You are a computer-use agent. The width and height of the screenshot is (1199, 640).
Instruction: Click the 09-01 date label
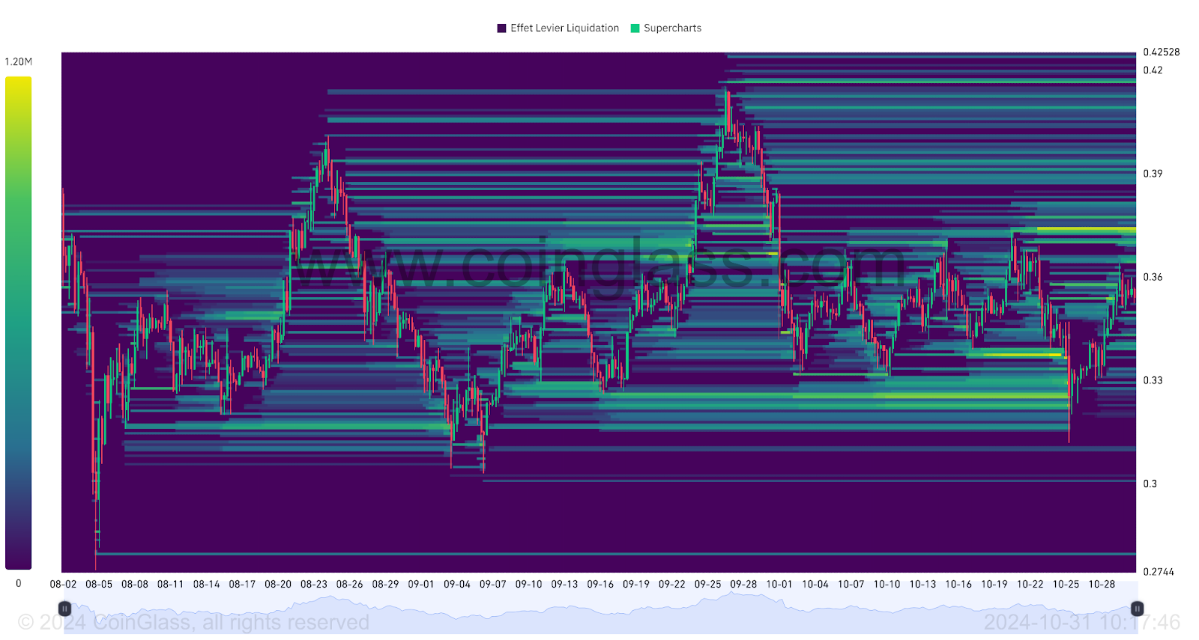[421, 585]
